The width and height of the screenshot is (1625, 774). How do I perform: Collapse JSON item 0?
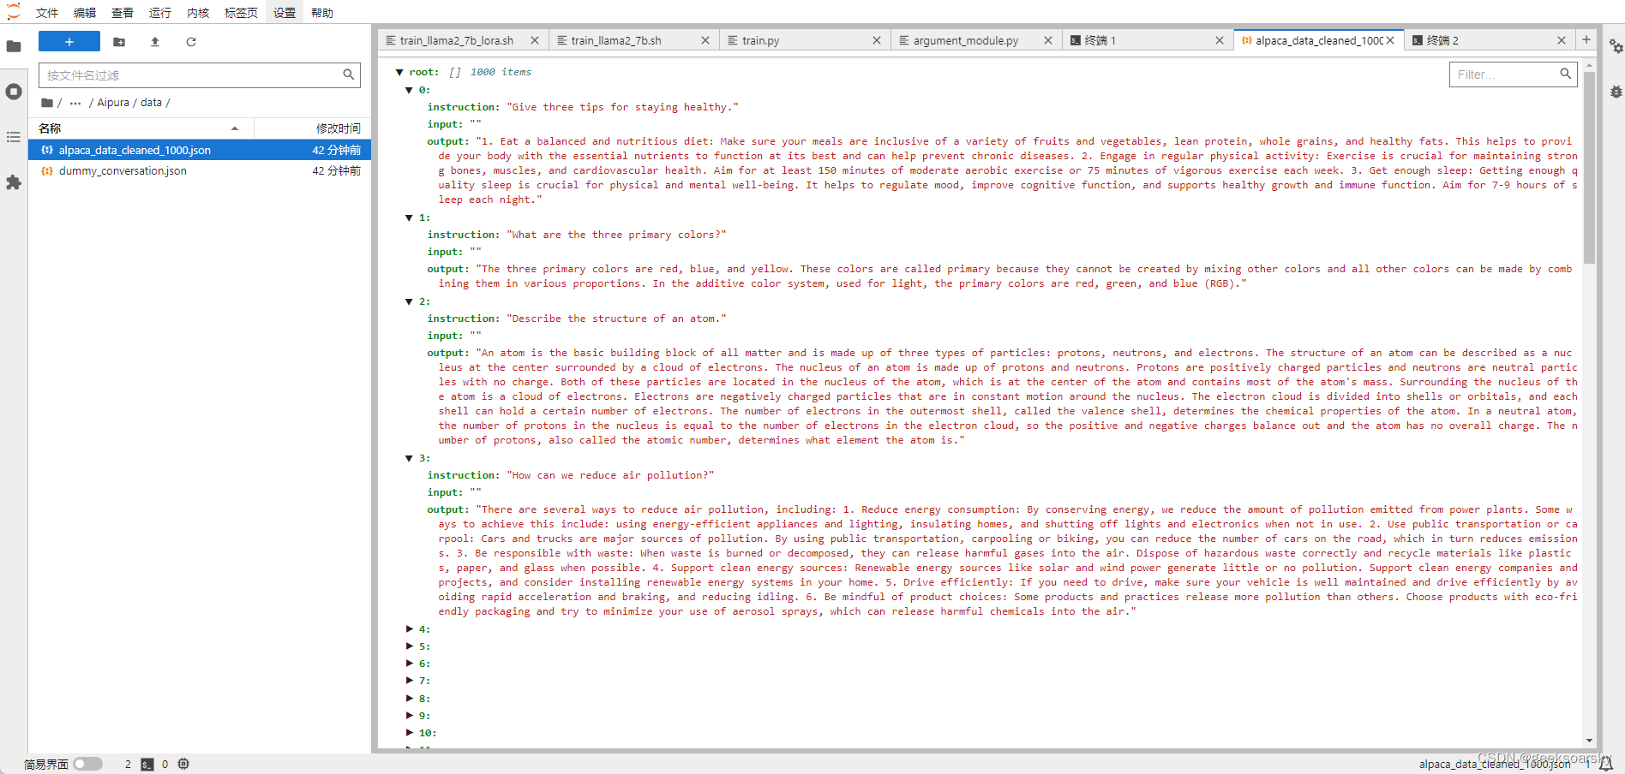pyautogui.click(x=410, y=90)
